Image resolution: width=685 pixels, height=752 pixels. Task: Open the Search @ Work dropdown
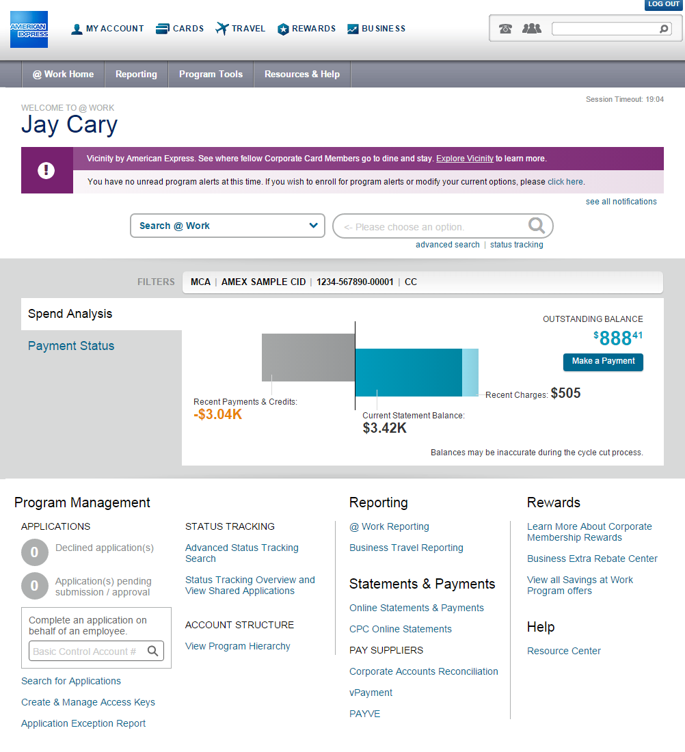click(x=228, y=226)
